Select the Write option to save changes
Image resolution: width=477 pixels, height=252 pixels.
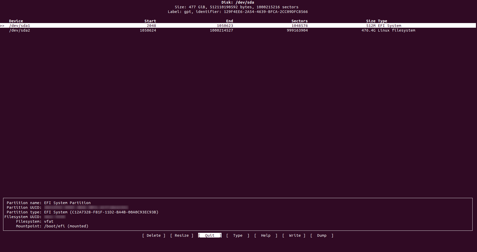point(295,235)
